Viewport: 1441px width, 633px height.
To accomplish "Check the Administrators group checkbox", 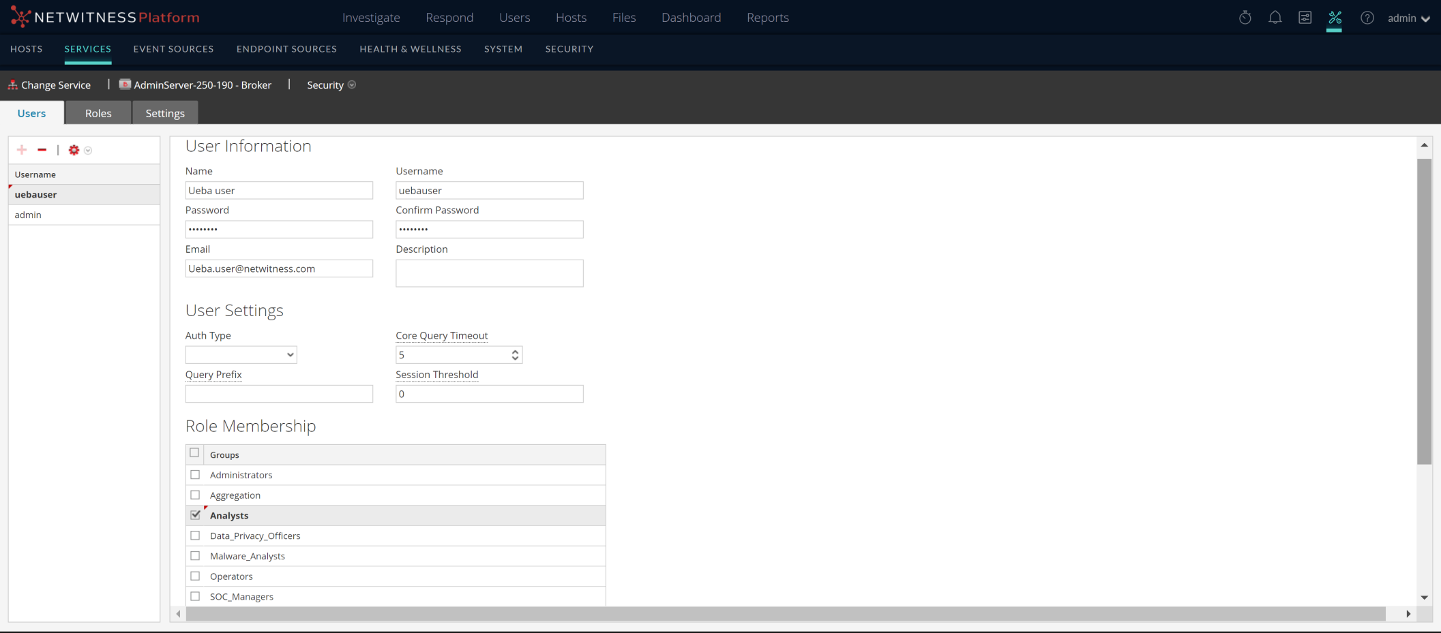I will 196,474.
